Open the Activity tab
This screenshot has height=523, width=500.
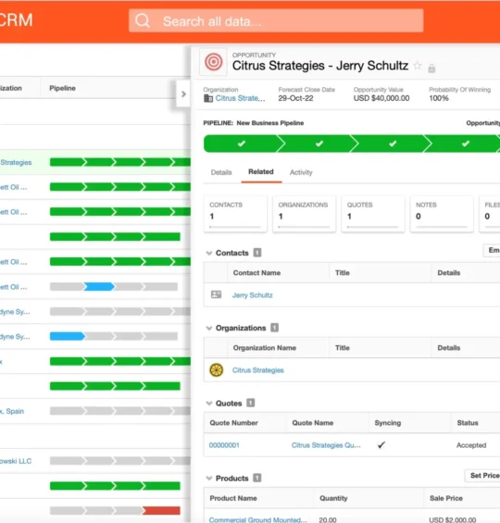tap(301, 172)
